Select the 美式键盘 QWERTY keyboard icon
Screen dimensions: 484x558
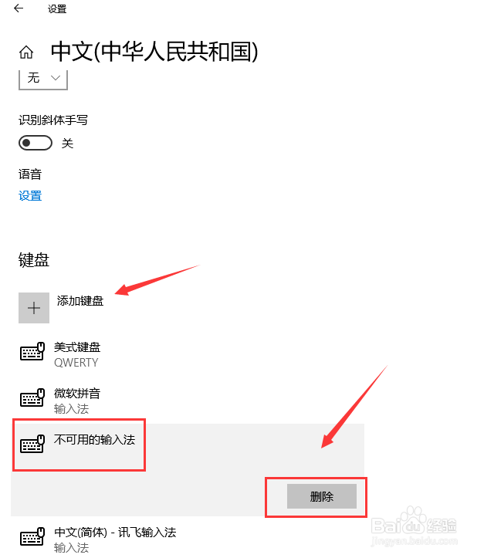[32, 352]
